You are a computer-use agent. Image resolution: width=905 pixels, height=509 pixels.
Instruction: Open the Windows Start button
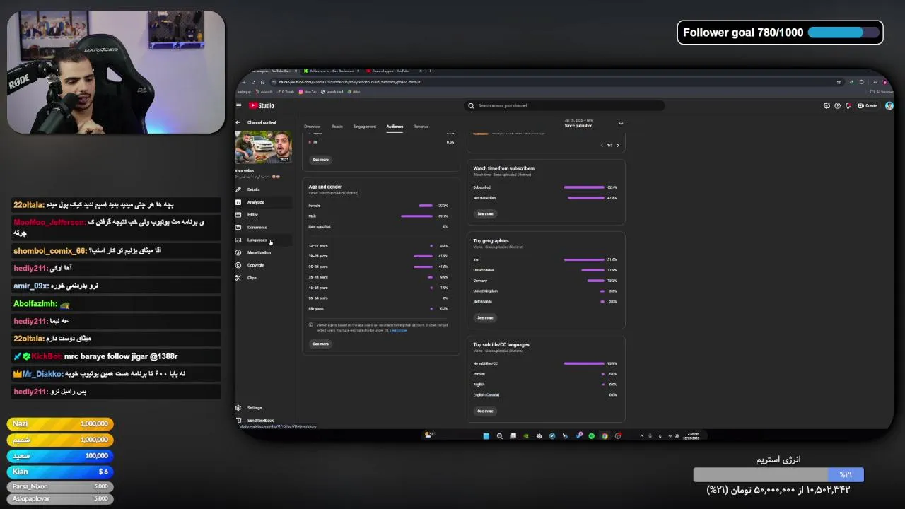(x=486, y=435)
